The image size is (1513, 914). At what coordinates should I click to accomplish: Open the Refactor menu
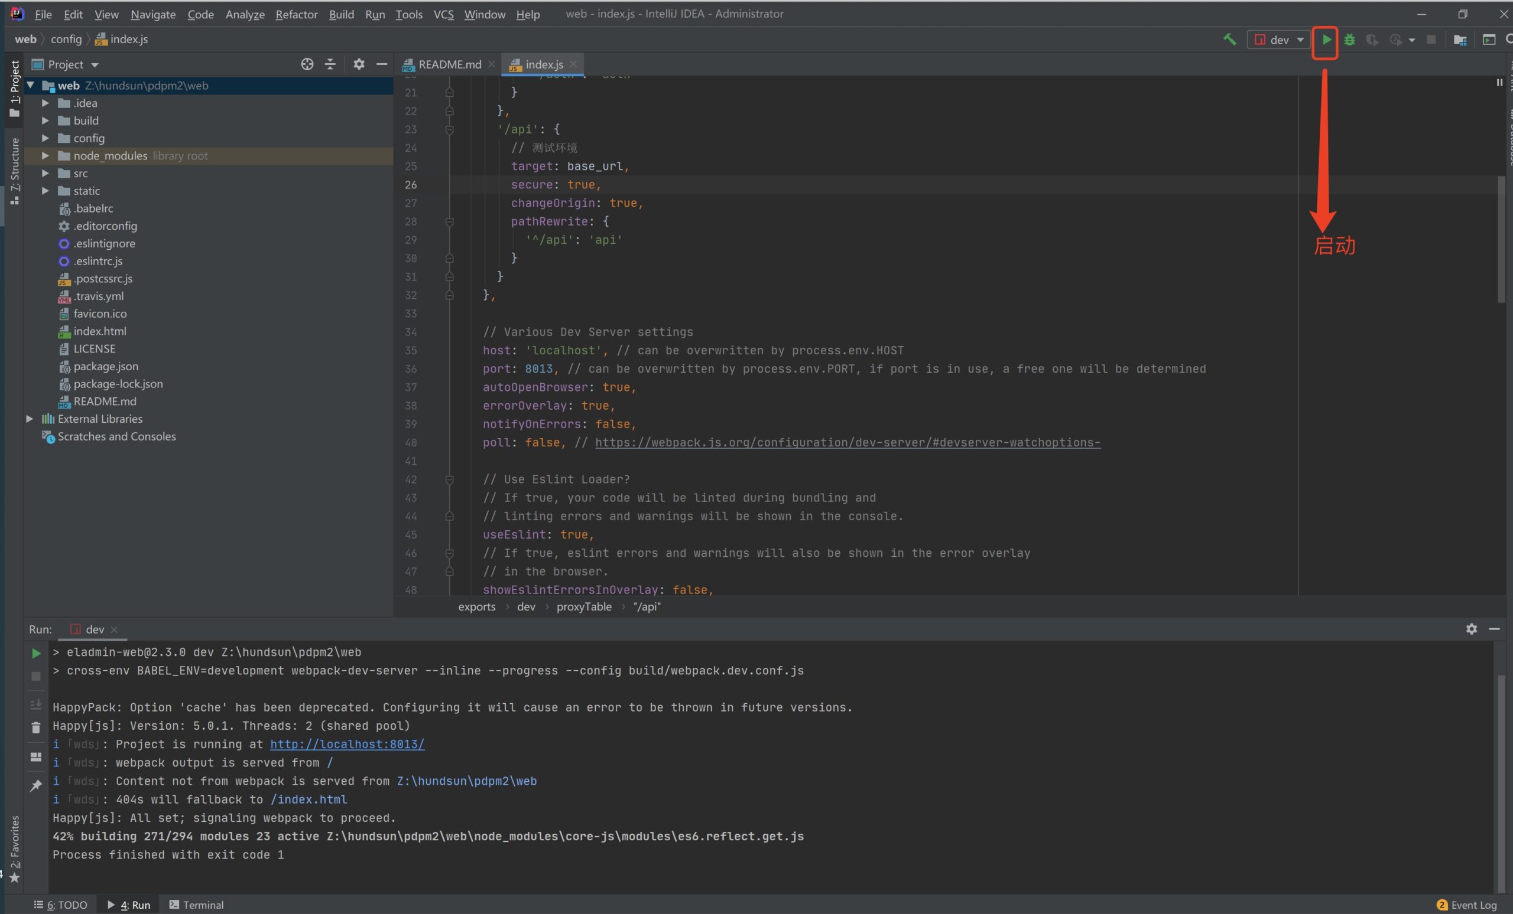297,14
